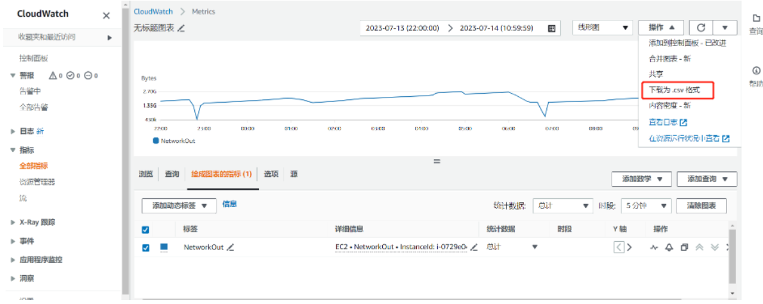Apply anomaly detection wave icon on NetworkOut

pos(654,247)
